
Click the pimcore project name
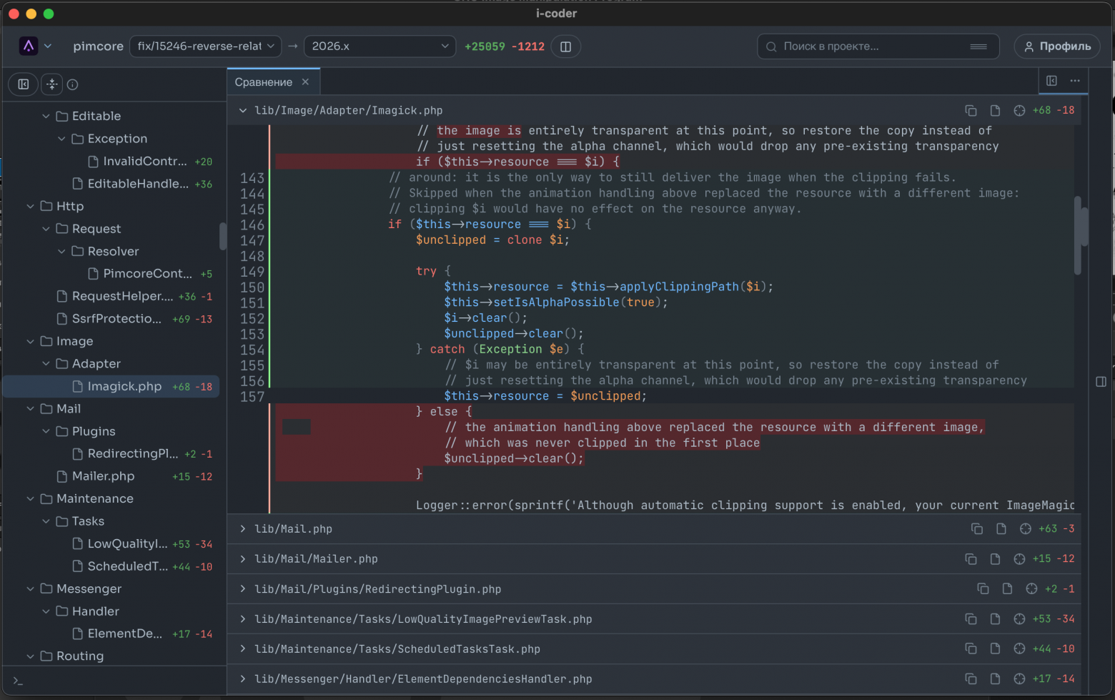pos(98,46)
